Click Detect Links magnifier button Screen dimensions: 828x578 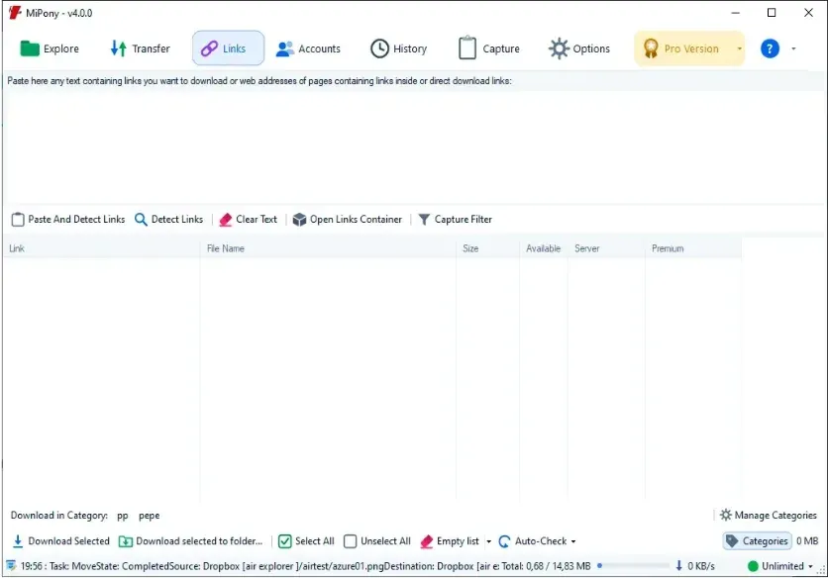(x=169, y=219)
